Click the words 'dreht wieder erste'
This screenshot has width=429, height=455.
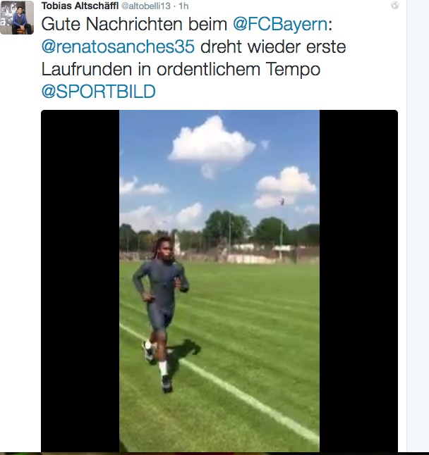pos(273,46)
